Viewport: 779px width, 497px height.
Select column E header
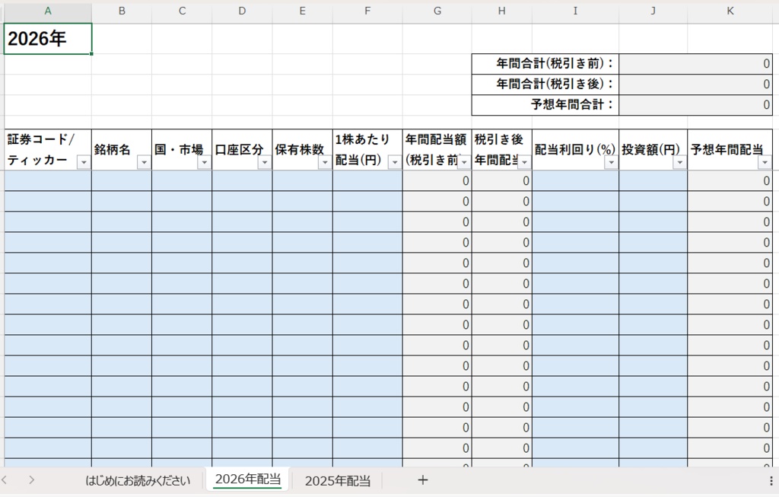pyautogui.click(x=302, y=11)
